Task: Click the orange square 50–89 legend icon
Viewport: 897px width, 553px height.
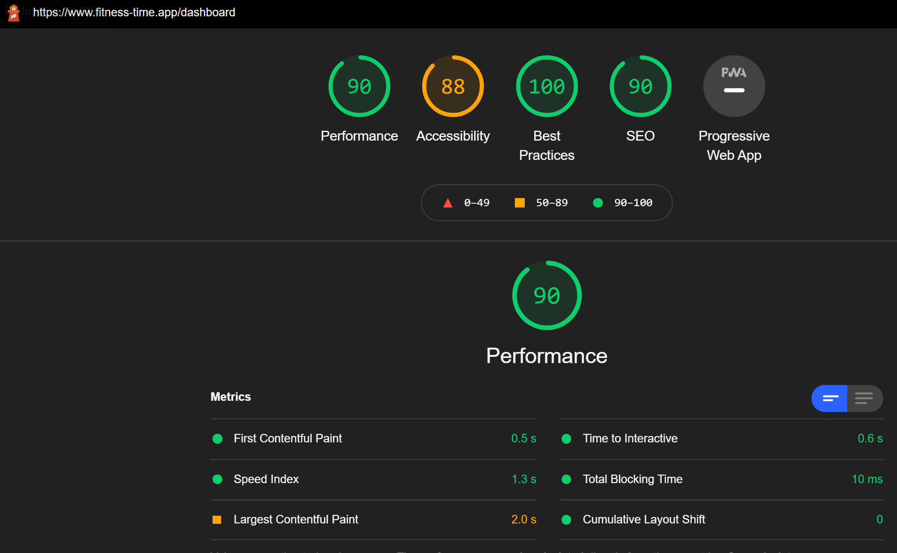Action: (520, 203)
